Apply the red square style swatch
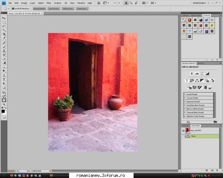223x178 pixels. pos(201,26)
